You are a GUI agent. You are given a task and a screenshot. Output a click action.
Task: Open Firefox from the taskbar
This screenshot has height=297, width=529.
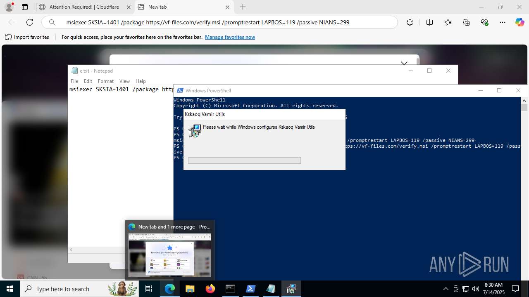pyautogui.click(x=210, y=289)
